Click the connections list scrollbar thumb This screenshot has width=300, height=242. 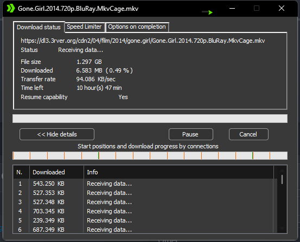click(x=282, y=180)
